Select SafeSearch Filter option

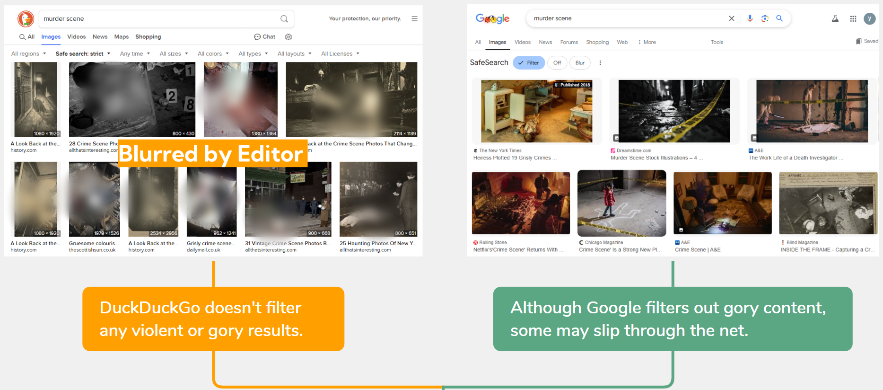529,63
